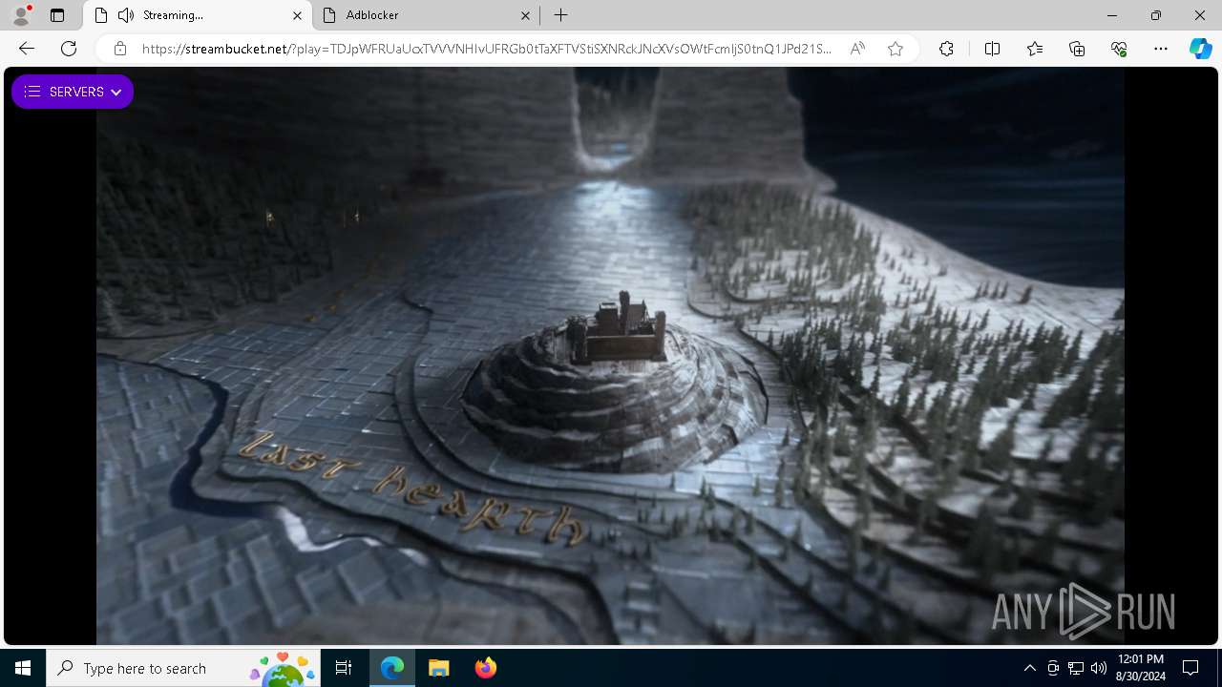Screen dimensions: 1222x687
Task: Open Microsoft Edge from taskbar
Action: [x=392, y=668]
